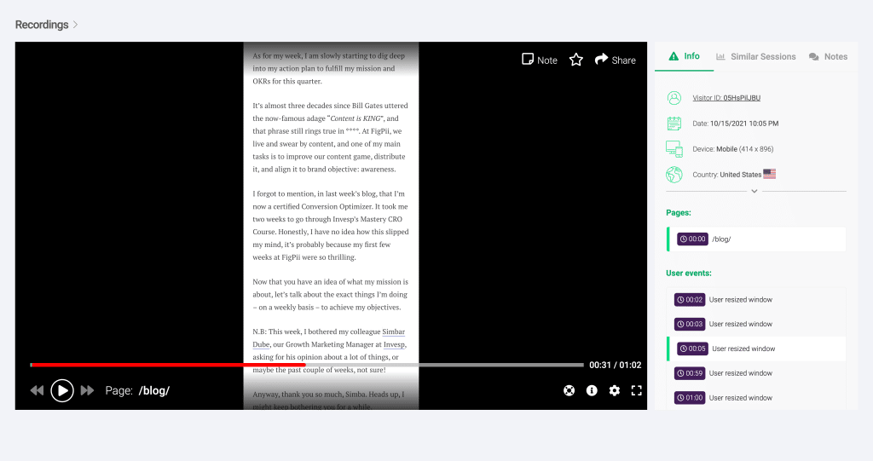
Task: Click the Date 10/15/2021 10:05 PM text
Action: (736, 124)
